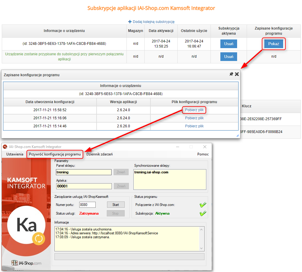302x272 pixels.
Task: Open Przywróć konfigurację programu menu
Action: point(55,154)
